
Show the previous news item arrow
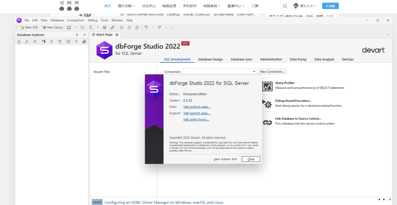[x=379, y=200]
